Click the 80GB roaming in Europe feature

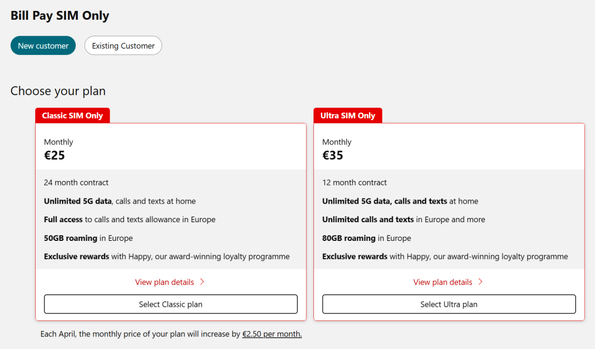(367, 238)
